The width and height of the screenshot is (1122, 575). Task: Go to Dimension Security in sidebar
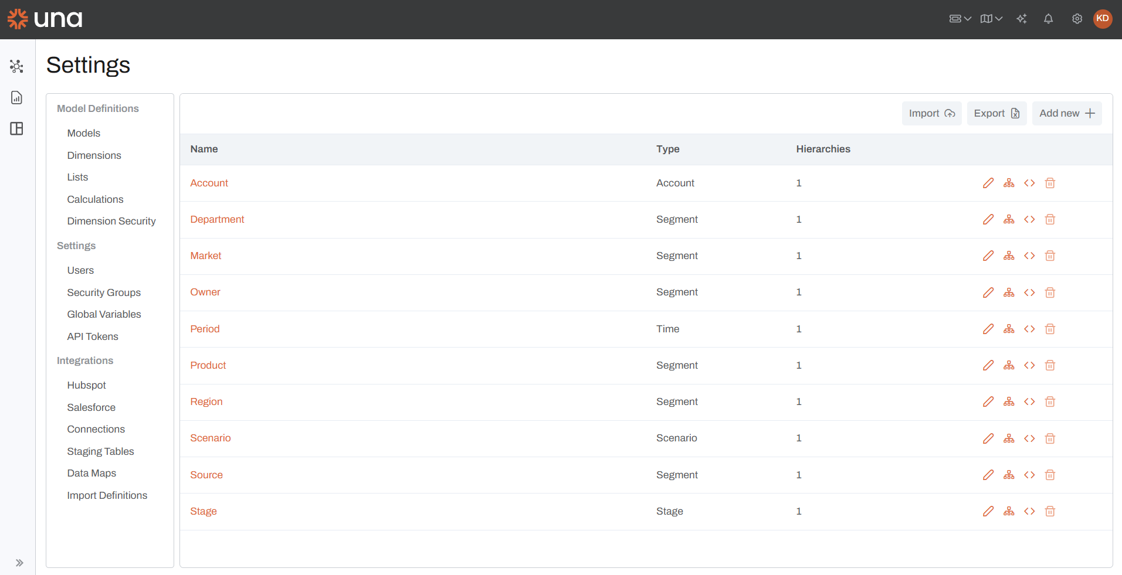[x=111, y=221]
